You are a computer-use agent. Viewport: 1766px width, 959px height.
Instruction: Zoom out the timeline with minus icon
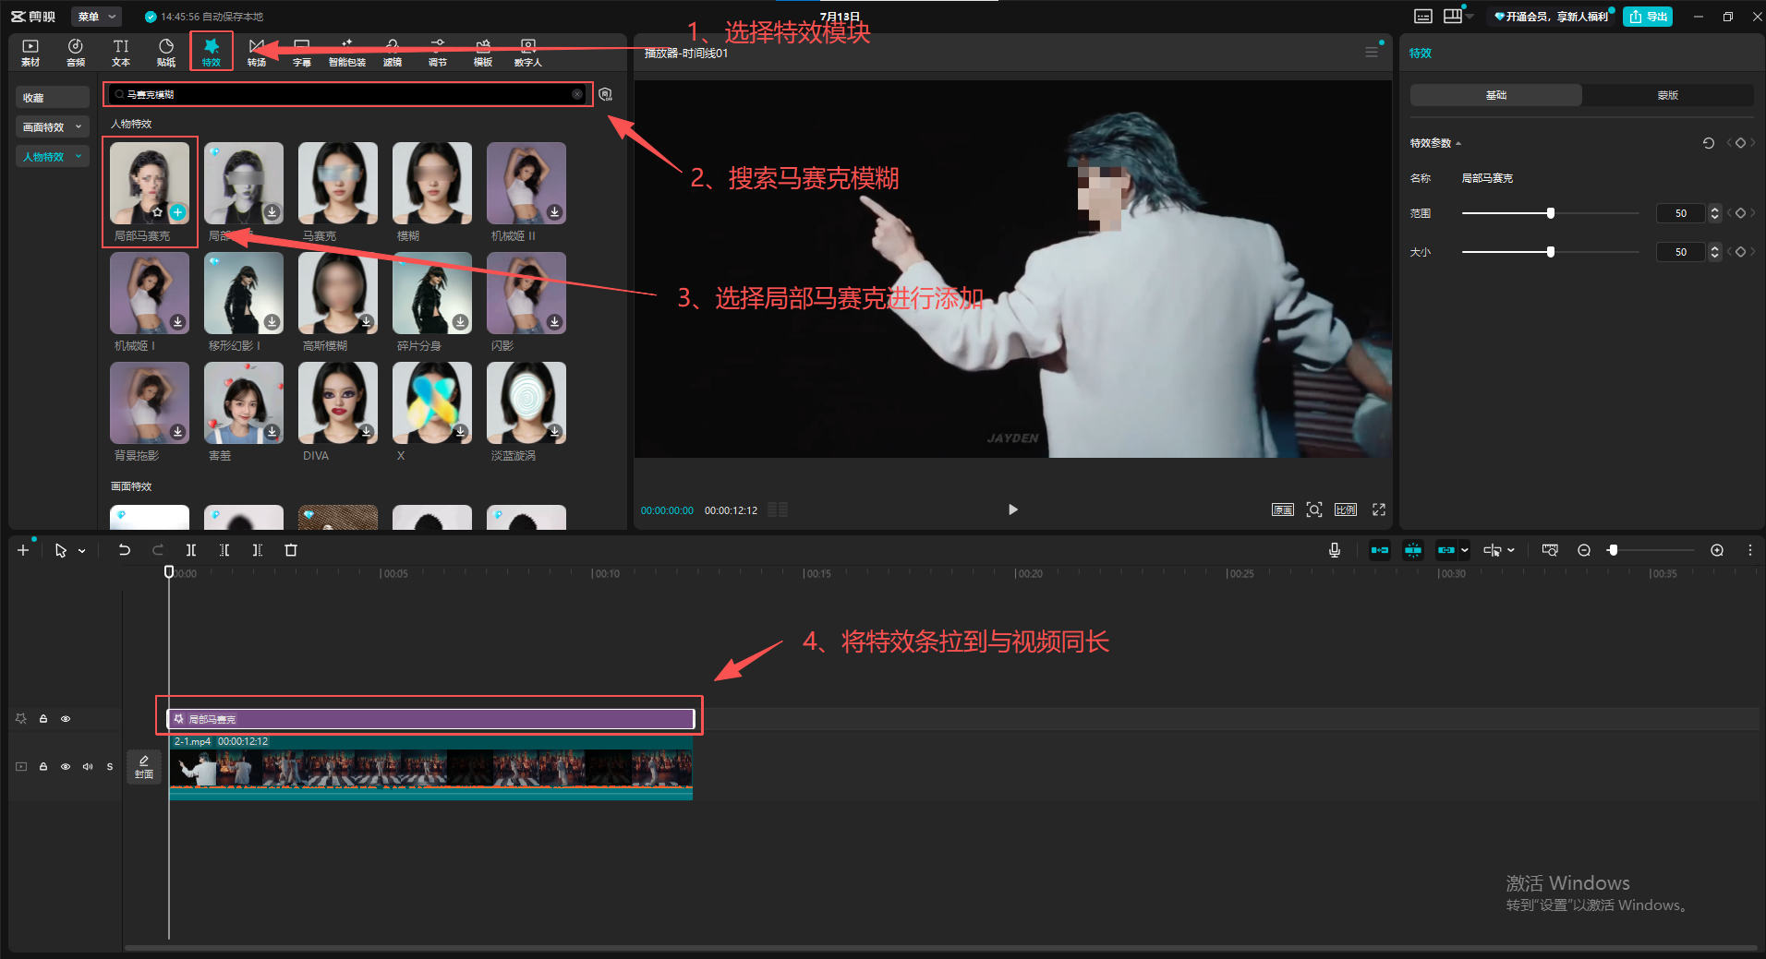pyautogui.click(x=1584, y=550)
